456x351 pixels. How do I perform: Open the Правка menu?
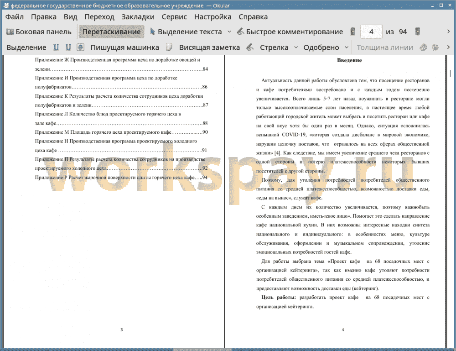[44, 17]
